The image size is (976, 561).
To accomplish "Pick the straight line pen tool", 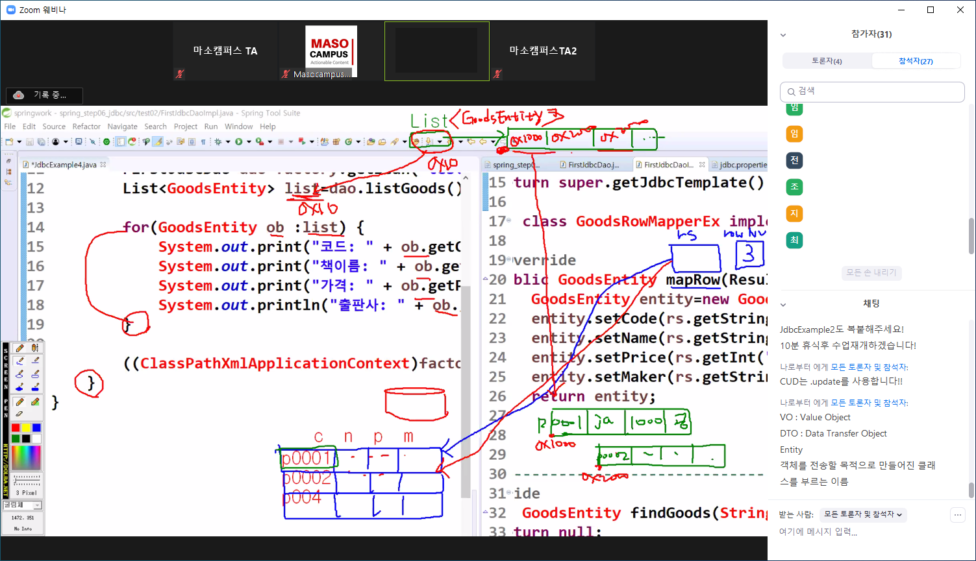I will [35, 361].
